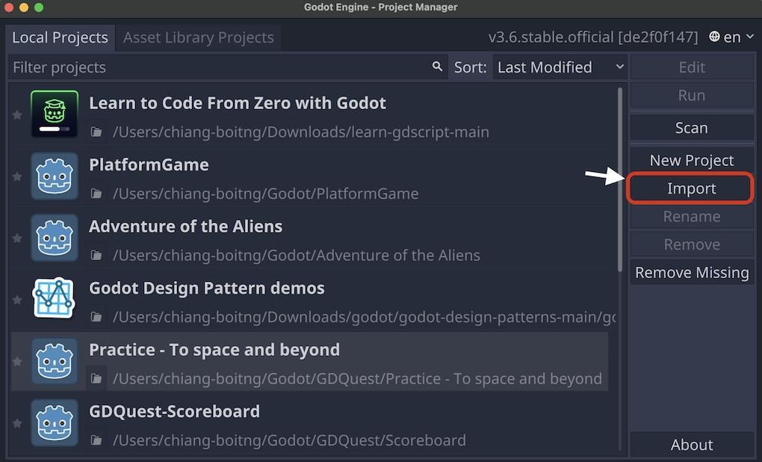Image resolution: width=762 pixels, height=462 pixels.
Task: Open folder icon for Practice - To space and beyond
Action: [x=96, y=379]
